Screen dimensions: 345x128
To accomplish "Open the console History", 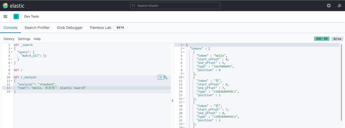I will pos(9,39).
